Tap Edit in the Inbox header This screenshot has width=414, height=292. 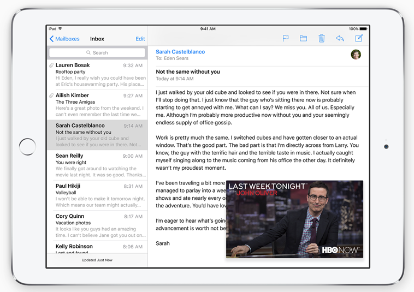click(x=140, y=39)
